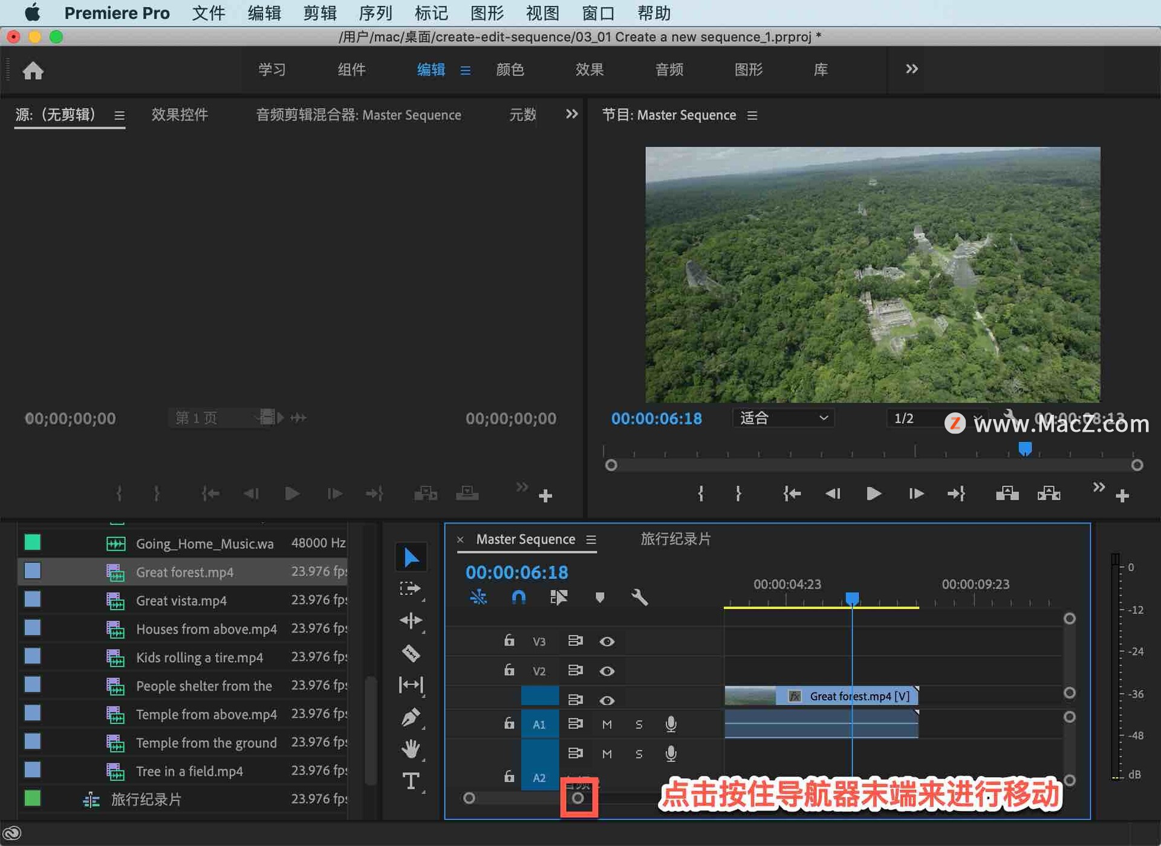Screen dimensions: 1161x846
Task: Click the Add Marker icon in timeline
Action: tap(599, 597)
